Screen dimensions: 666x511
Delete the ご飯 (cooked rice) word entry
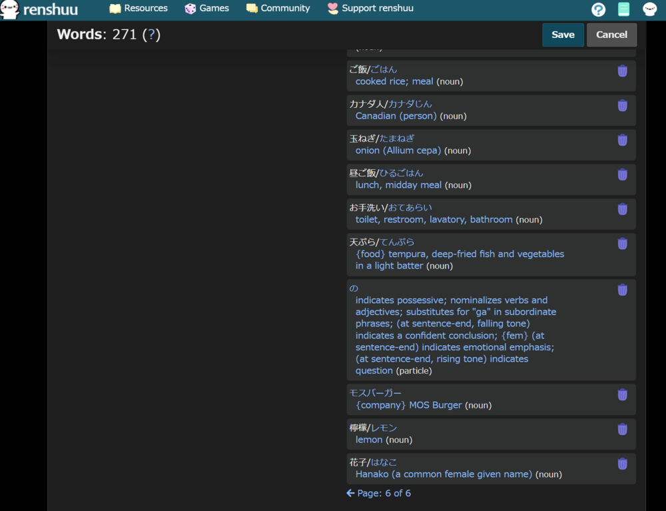click(x=622, y=71)
